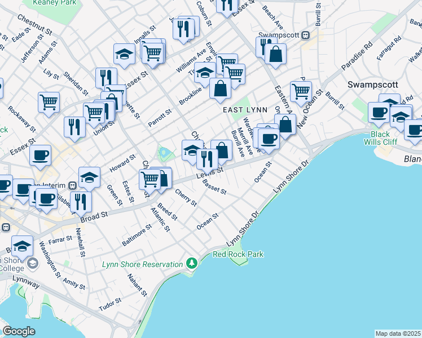The height and width of the screenshot is (338, 422).
Task: Select the Washington St street label
Action: pos(50,259)
